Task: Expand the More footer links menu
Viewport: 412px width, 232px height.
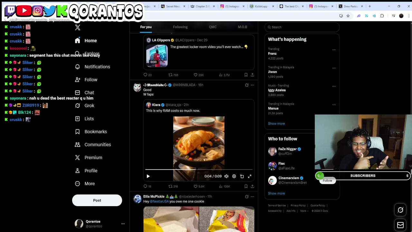Action: pyautogui.click(x=304, y=211)
